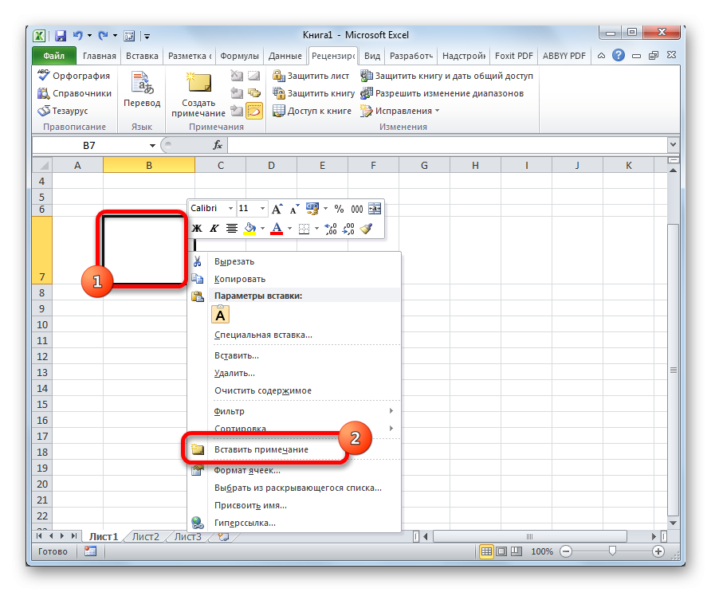Click Защитить книгу
The width and height of the screenshot is (711, 592).
313,93
